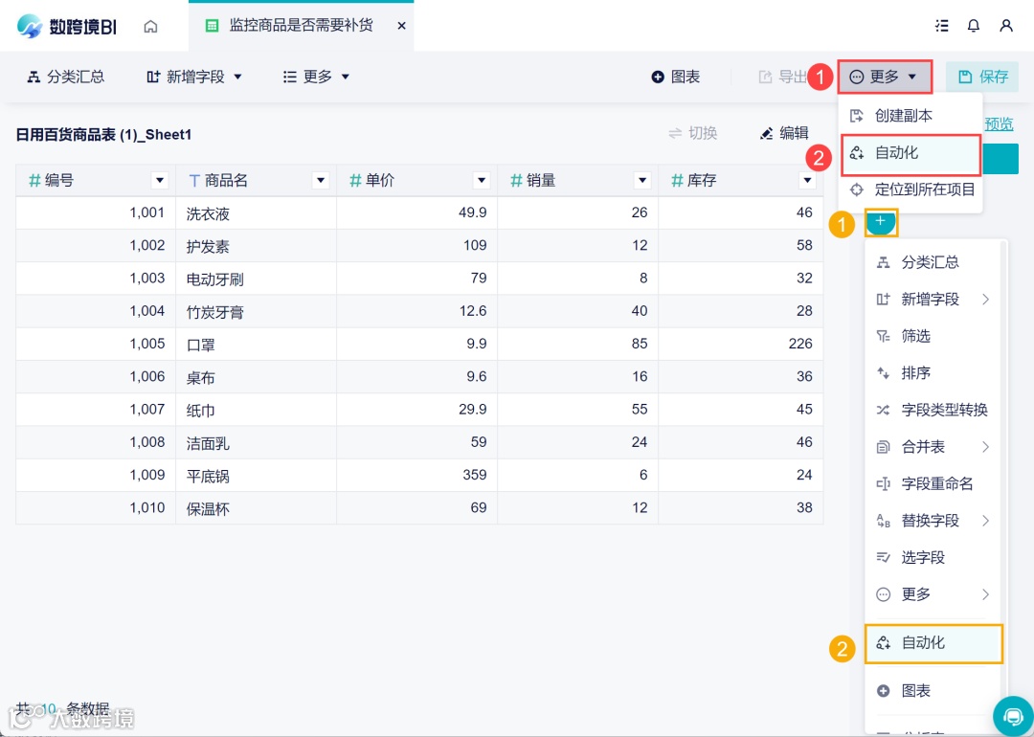Screen dimensions: 1034x737
Task: Click the 洗衣液 cell
Action: 256,212
